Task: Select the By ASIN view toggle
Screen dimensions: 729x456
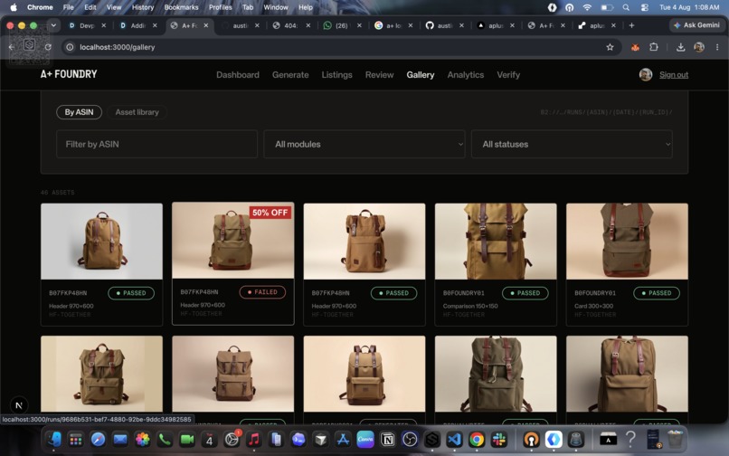Action: (x=79, y=112)
